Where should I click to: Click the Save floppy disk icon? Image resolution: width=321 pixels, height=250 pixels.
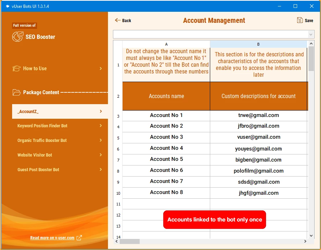(300, 20)
